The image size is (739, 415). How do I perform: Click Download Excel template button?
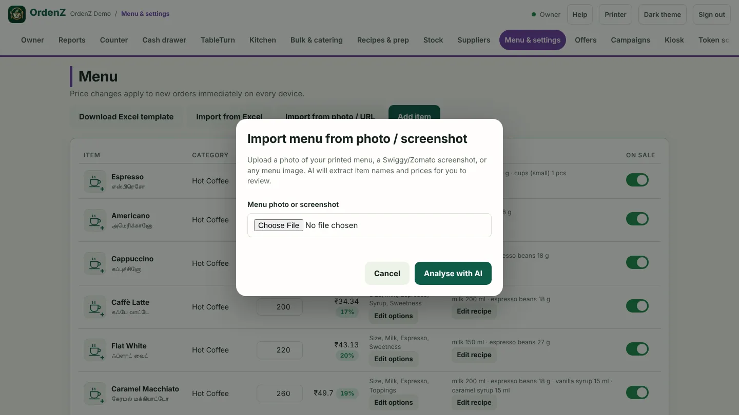pos(126,117)
